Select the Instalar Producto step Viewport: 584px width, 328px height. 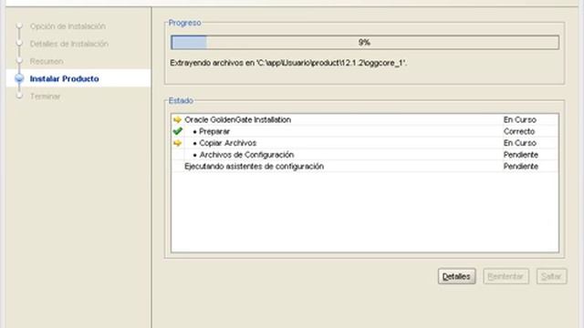[65, 79]
